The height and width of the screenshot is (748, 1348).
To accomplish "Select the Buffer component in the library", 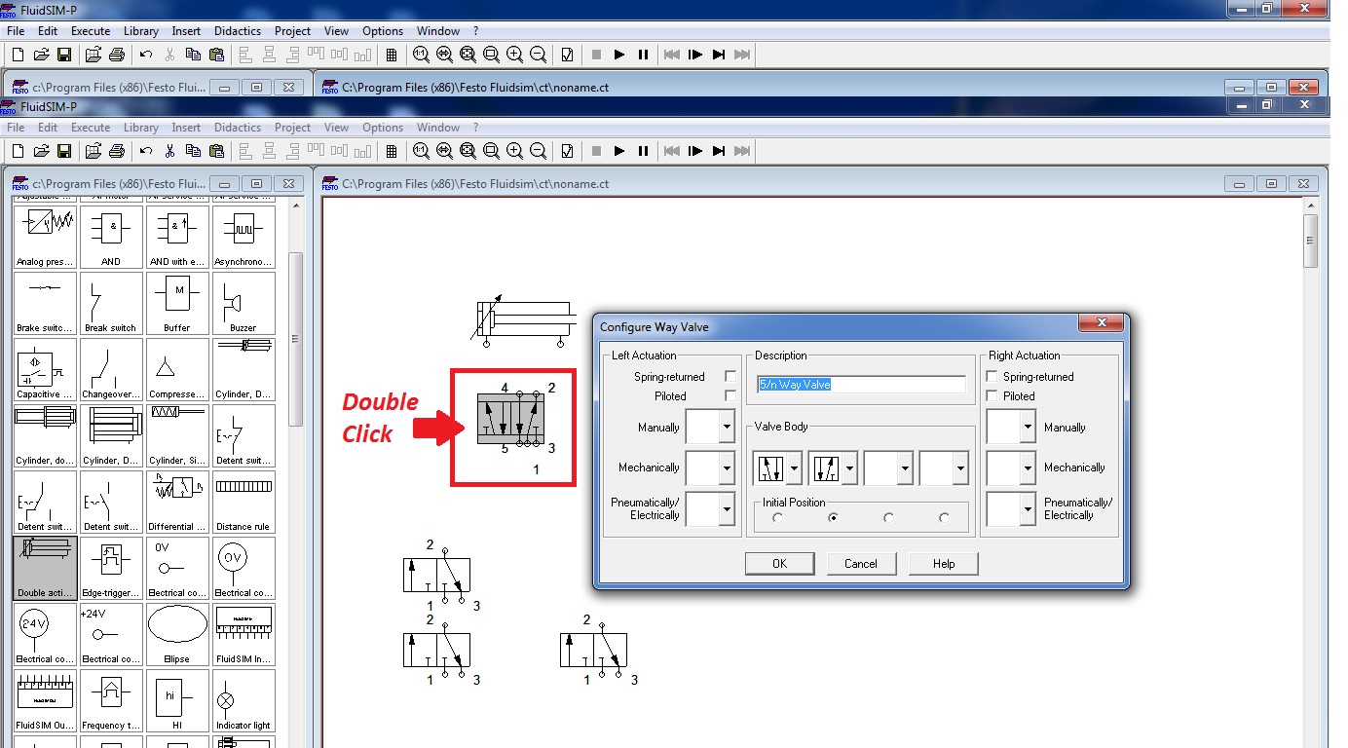I will [177, 302].
